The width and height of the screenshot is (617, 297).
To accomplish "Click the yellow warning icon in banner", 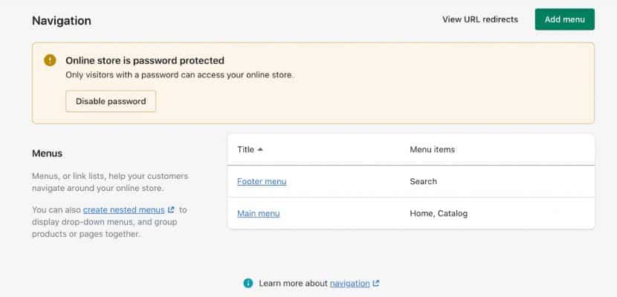I will [x=50, y=60].
